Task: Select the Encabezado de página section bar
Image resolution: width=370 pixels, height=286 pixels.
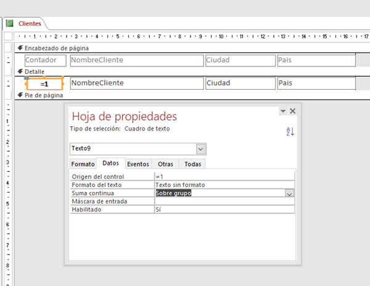Action: 185,47
